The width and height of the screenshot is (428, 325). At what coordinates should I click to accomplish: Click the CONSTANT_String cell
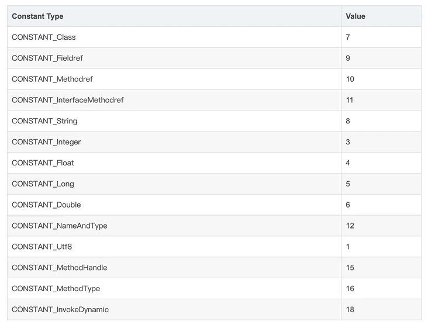click(44, 121)
